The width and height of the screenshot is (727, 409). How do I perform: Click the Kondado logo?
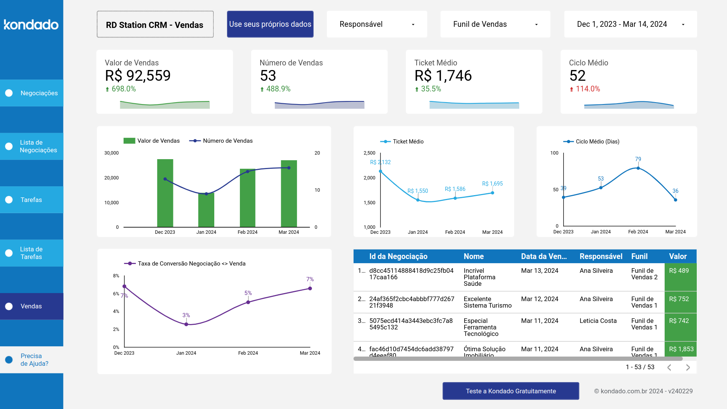coord(31,25)
